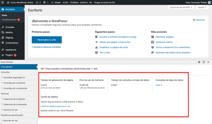Toggle Query Monitor panel position icon
The width and height of the screenshot is (212, 124).
tap(204, 62)
